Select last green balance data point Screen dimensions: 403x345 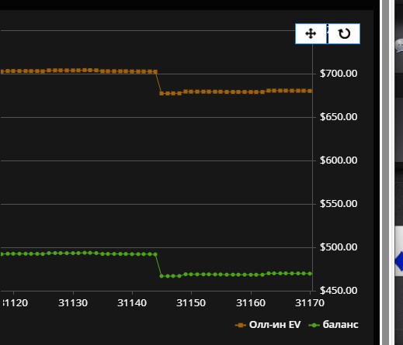pos(310,274)
